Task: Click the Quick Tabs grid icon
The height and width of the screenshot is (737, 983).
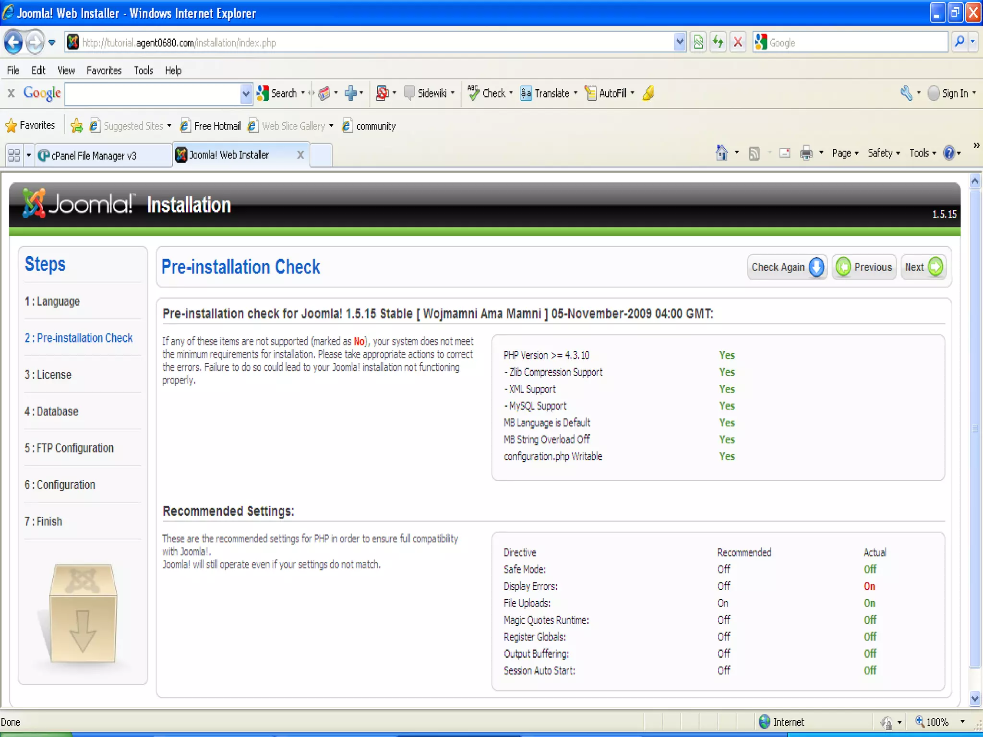Action: click(14, 155)
